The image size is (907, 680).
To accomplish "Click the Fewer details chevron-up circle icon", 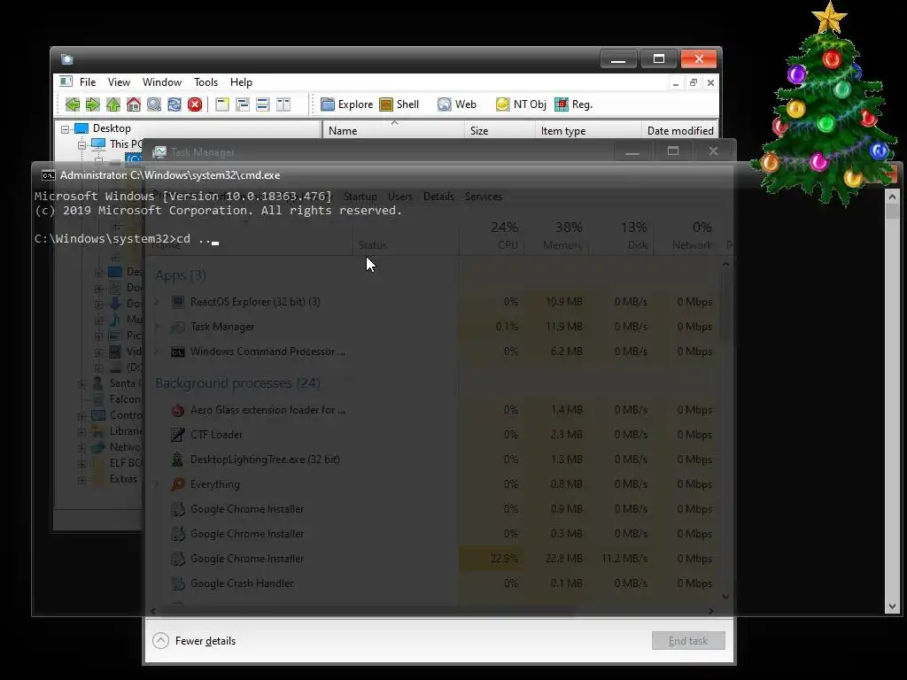I will click(161, 641).
